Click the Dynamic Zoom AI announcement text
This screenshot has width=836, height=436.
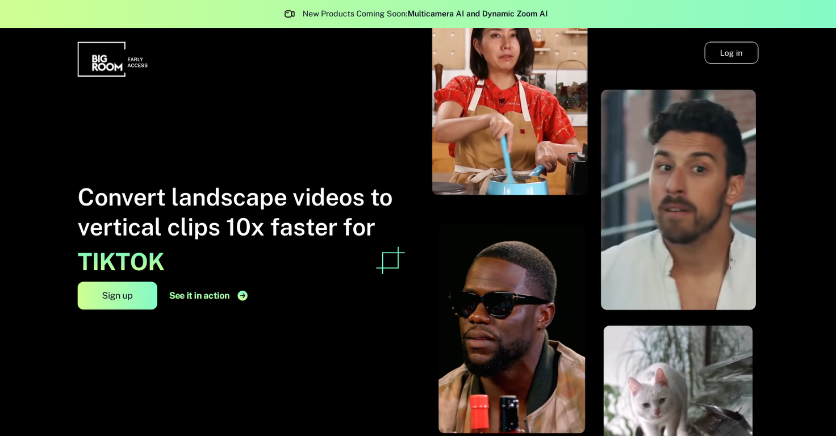click(515, 13)
